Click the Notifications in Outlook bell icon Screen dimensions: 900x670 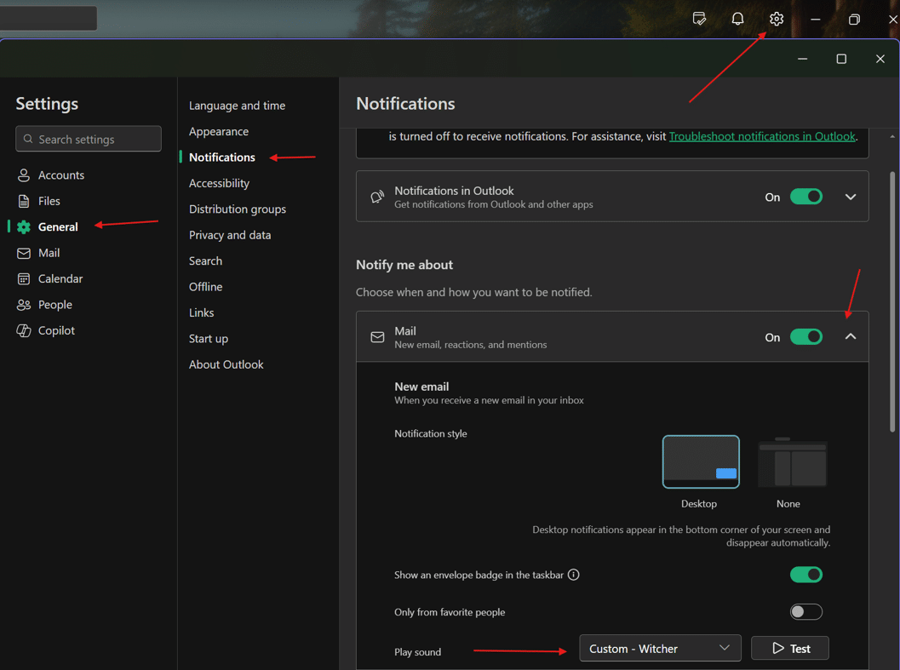tap(377, 197)
